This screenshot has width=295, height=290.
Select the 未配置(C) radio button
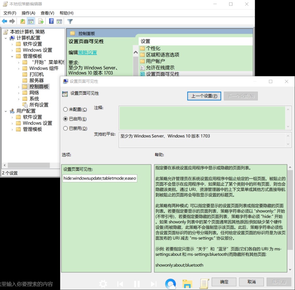pos(65,109)
